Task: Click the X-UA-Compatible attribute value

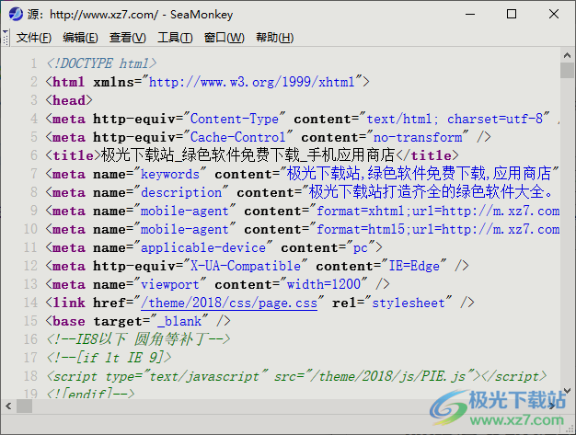Action: click(246, 266)
